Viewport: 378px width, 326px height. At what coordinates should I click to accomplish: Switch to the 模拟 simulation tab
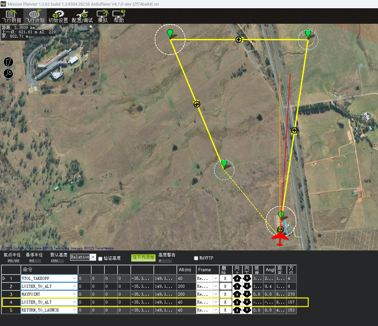point(103,16)
